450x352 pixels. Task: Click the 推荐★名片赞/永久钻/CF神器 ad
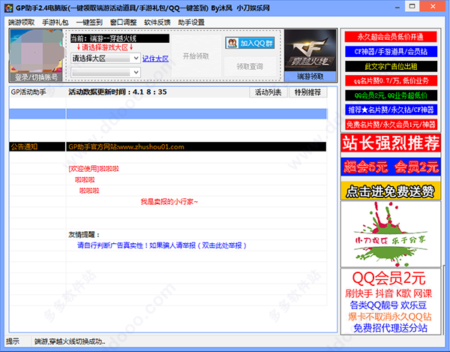tap(391, 110)
